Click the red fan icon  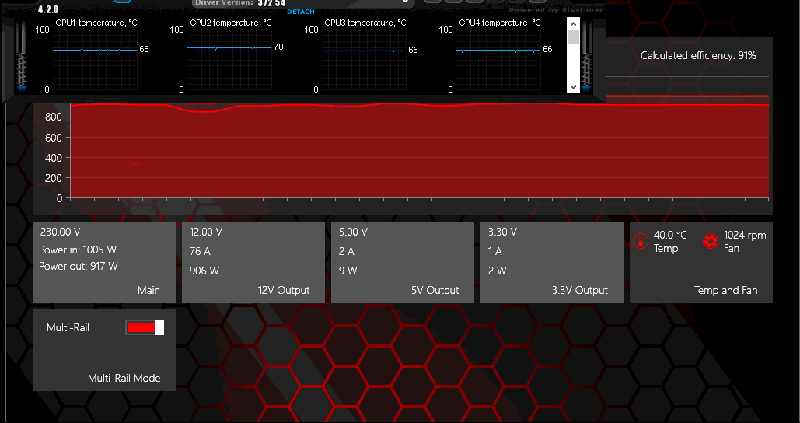tap(711, 241)
